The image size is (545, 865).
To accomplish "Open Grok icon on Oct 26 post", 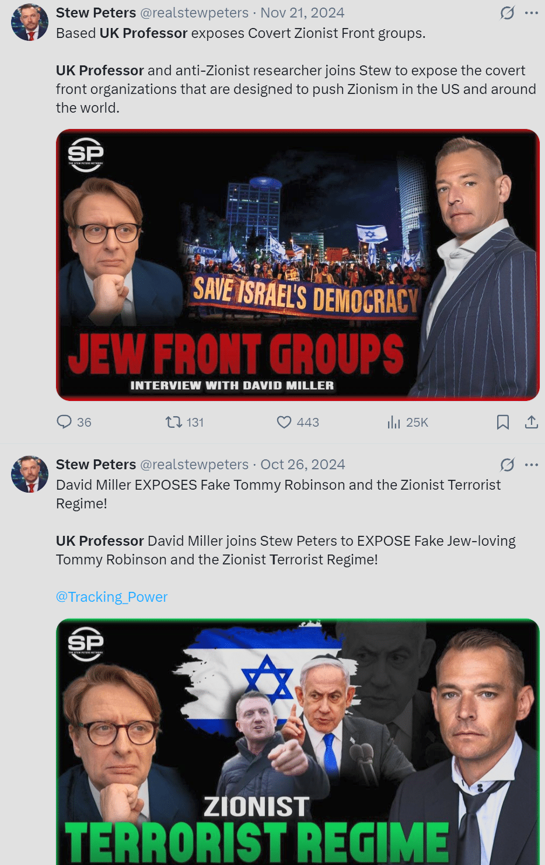I will point(508,465).
